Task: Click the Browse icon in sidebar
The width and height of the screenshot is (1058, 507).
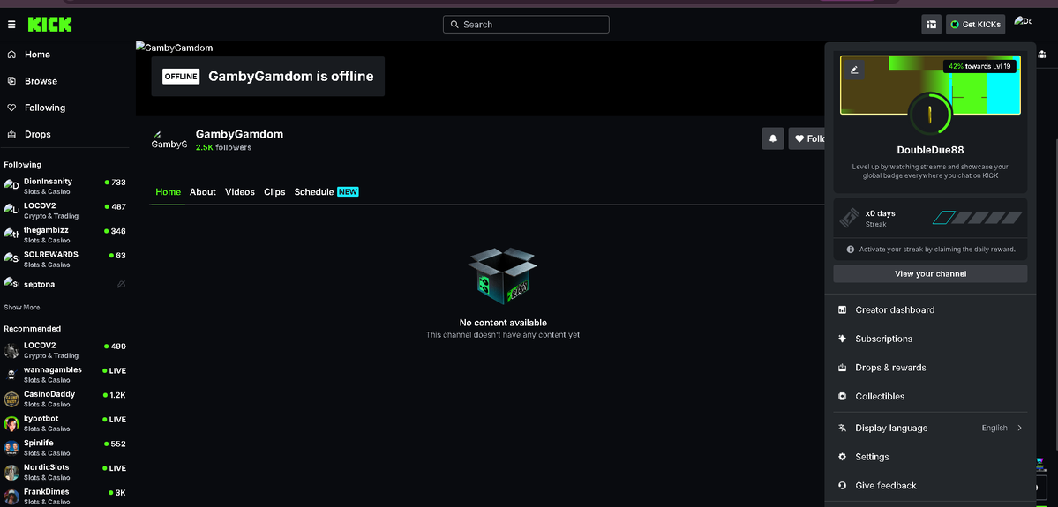Action: pos(11,81)
